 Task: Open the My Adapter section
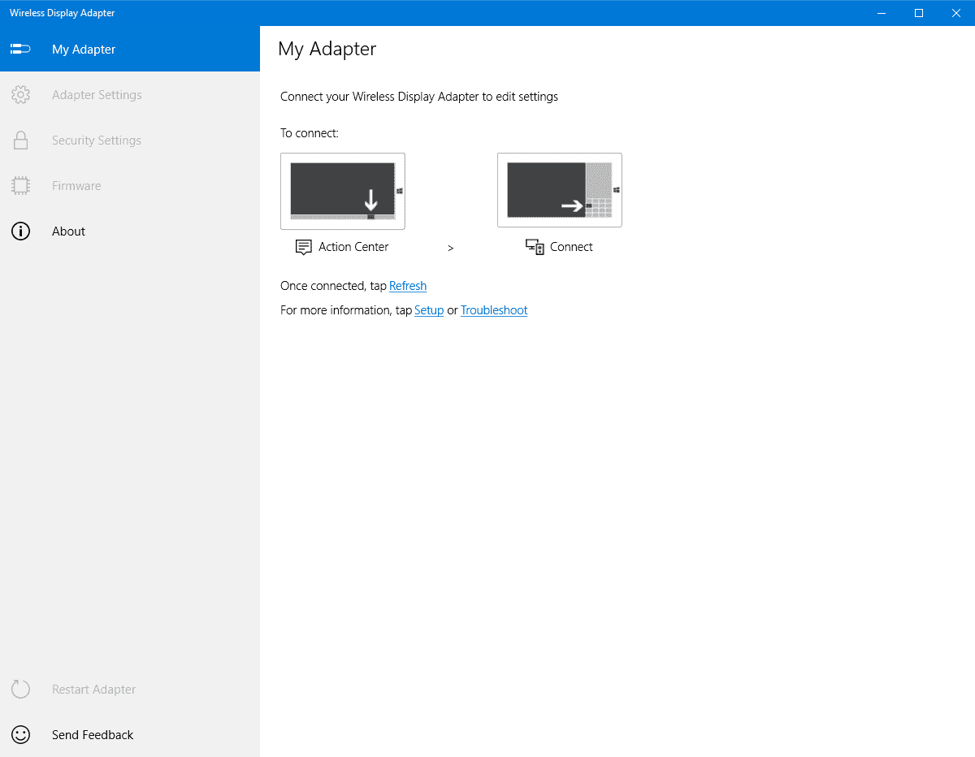(84, 49)
